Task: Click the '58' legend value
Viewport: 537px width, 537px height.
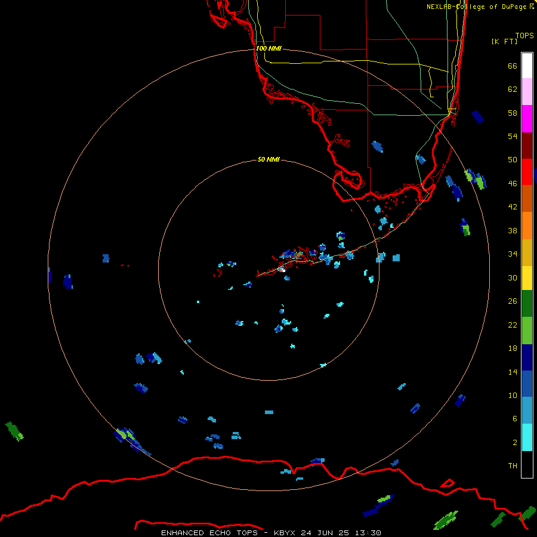Action: click(513, 113)
